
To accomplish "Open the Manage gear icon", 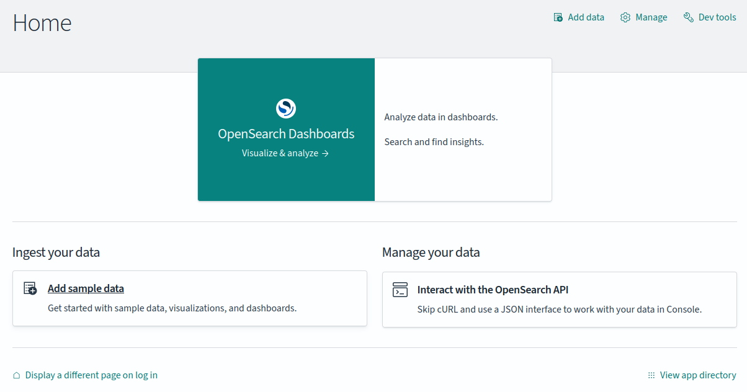I will point(625,17).
